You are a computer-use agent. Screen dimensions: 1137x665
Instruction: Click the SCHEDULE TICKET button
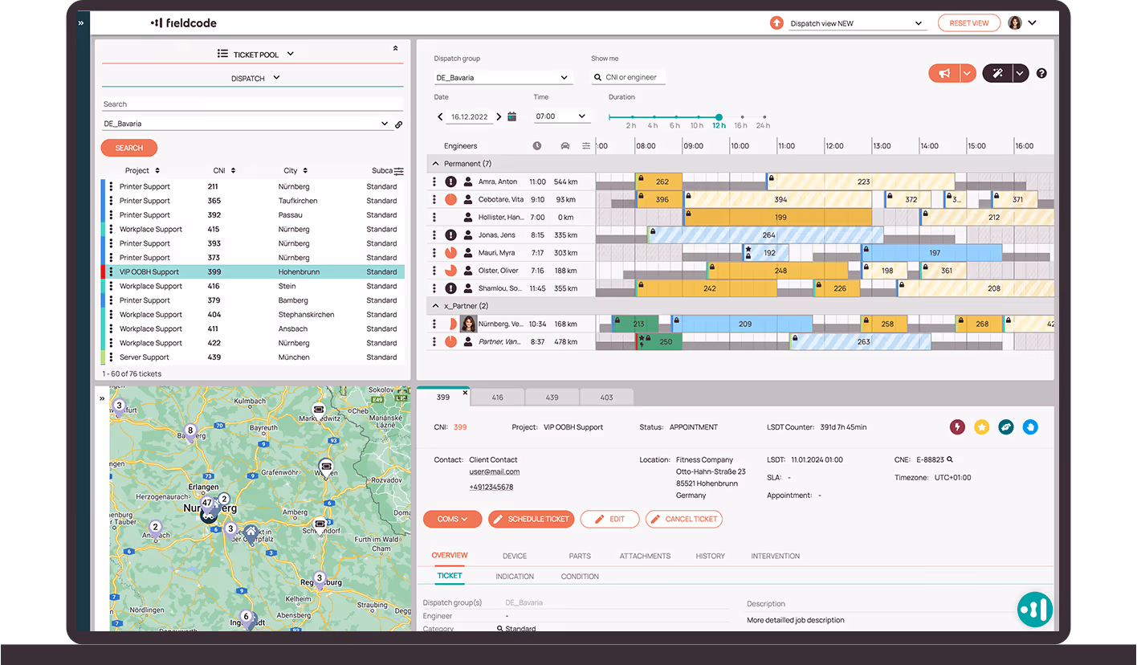pyautogui.click(x=531, y=519)
